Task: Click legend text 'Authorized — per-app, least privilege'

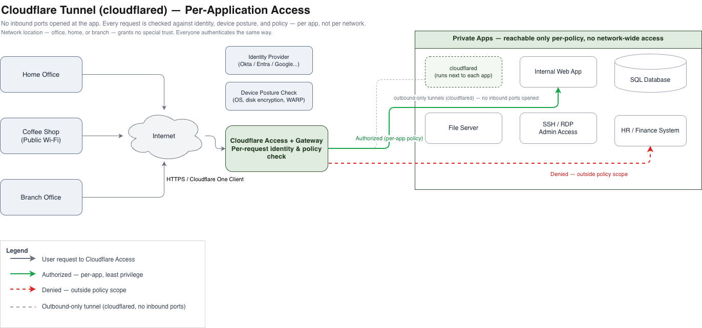Action: click(x=93, y=275)
